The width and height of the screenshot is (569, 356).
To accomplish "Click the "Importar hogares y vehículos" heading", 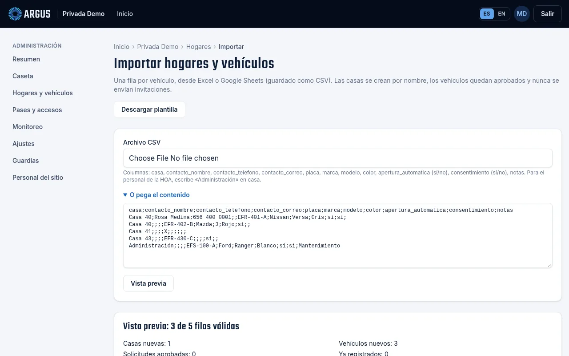I will coord(194,64).
